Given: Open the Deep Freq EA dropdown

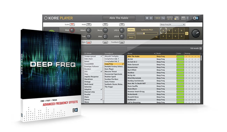Looking at the screenshot, I should [173, 24].
